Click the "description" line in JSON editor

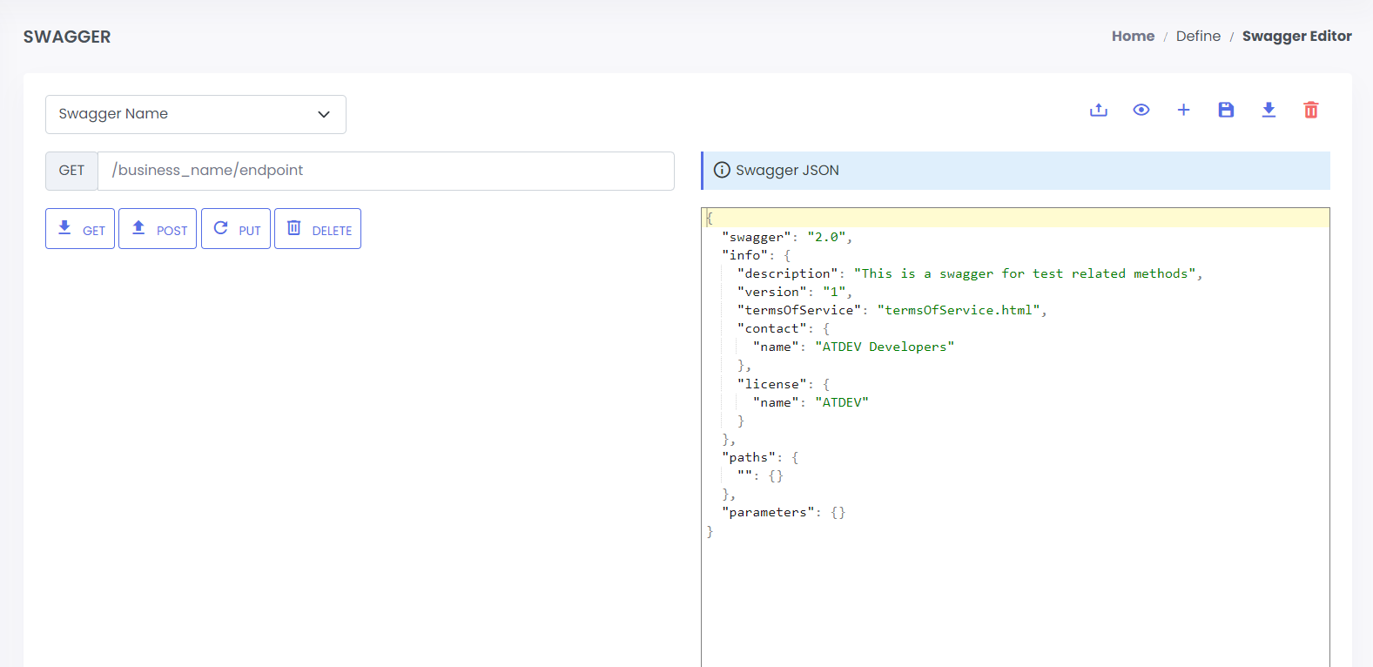pos(969,273)
